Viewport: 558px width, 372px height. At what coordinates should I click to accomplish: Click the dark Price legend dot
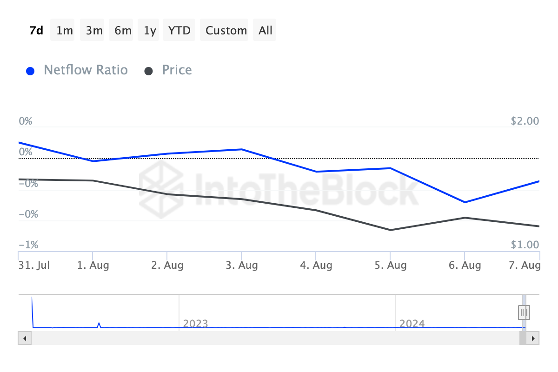(x=149, y=71)
